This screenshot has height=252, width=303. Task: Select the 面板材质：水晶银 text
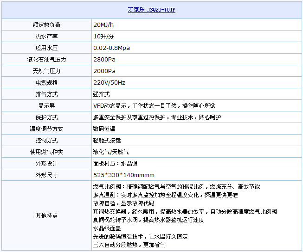click(116, 163)
